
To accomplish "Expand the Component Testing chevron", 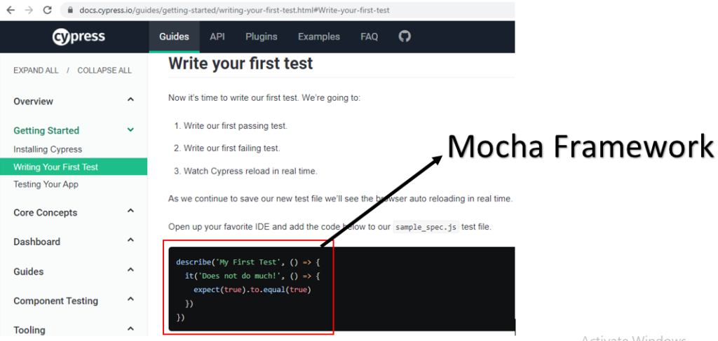I will (x=130, y=299).
